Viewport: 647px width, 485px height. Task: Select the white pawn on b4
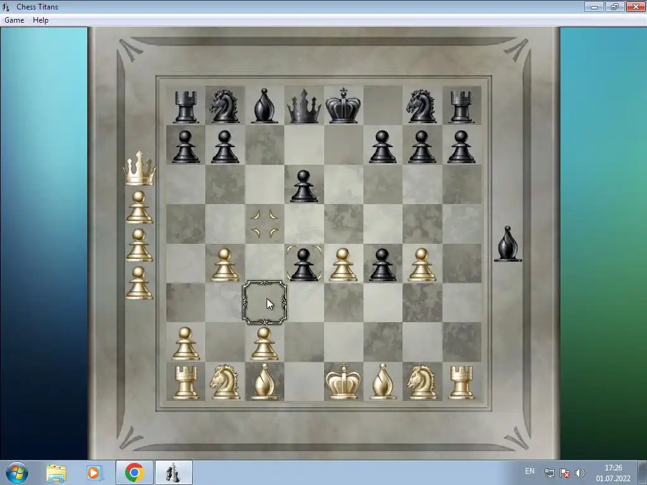point(225,265)
